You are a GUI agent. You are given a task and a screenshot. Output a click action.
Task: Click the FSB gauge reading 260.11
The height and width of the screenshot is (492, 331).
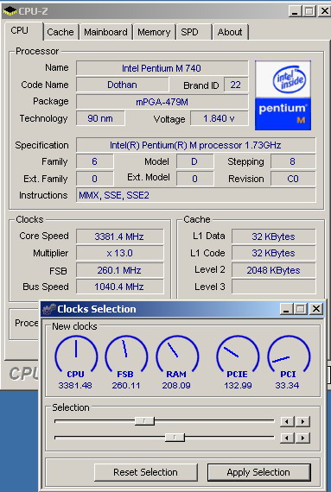[x=126, y=385]
